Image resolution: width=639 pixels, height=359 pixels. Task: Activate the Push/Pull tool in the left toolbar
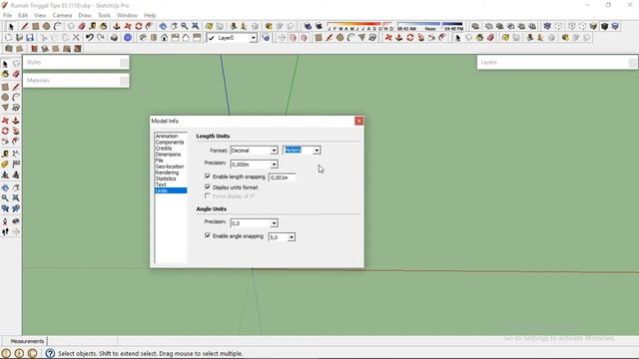(x=16, y=121)
